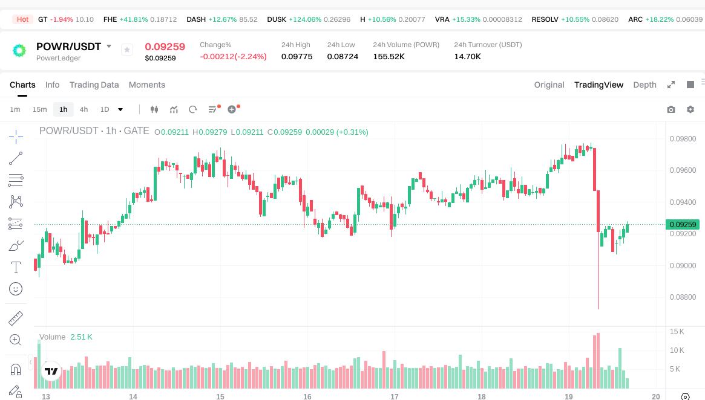Toggle fullscreen chart mode
The width and height of the screenshot is (705, 400).
coord(671,85)
